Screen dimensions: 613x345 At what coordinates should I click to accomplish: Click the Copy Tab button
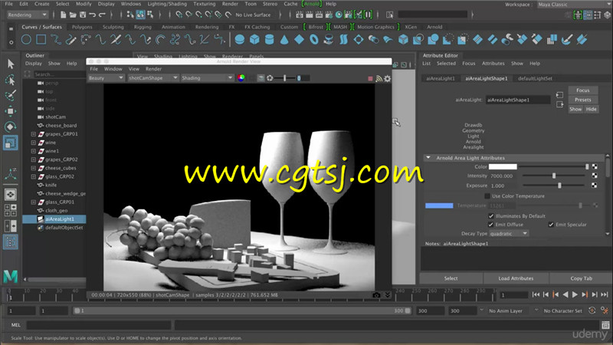click(x=582, y=278)
